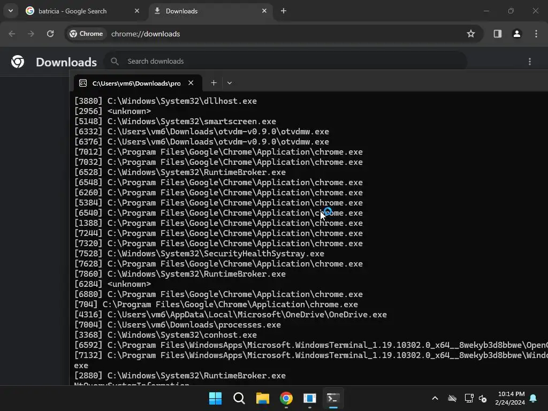
Task: Open the Chrome profile icon
Action: point(516,34)
